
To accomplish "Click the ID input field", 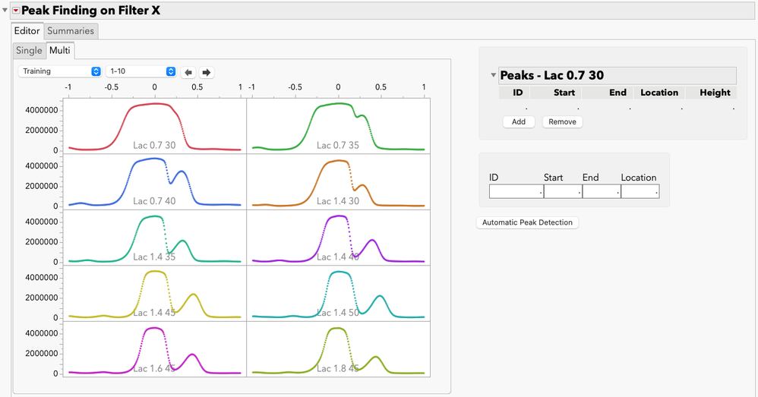I will [515, 192].
